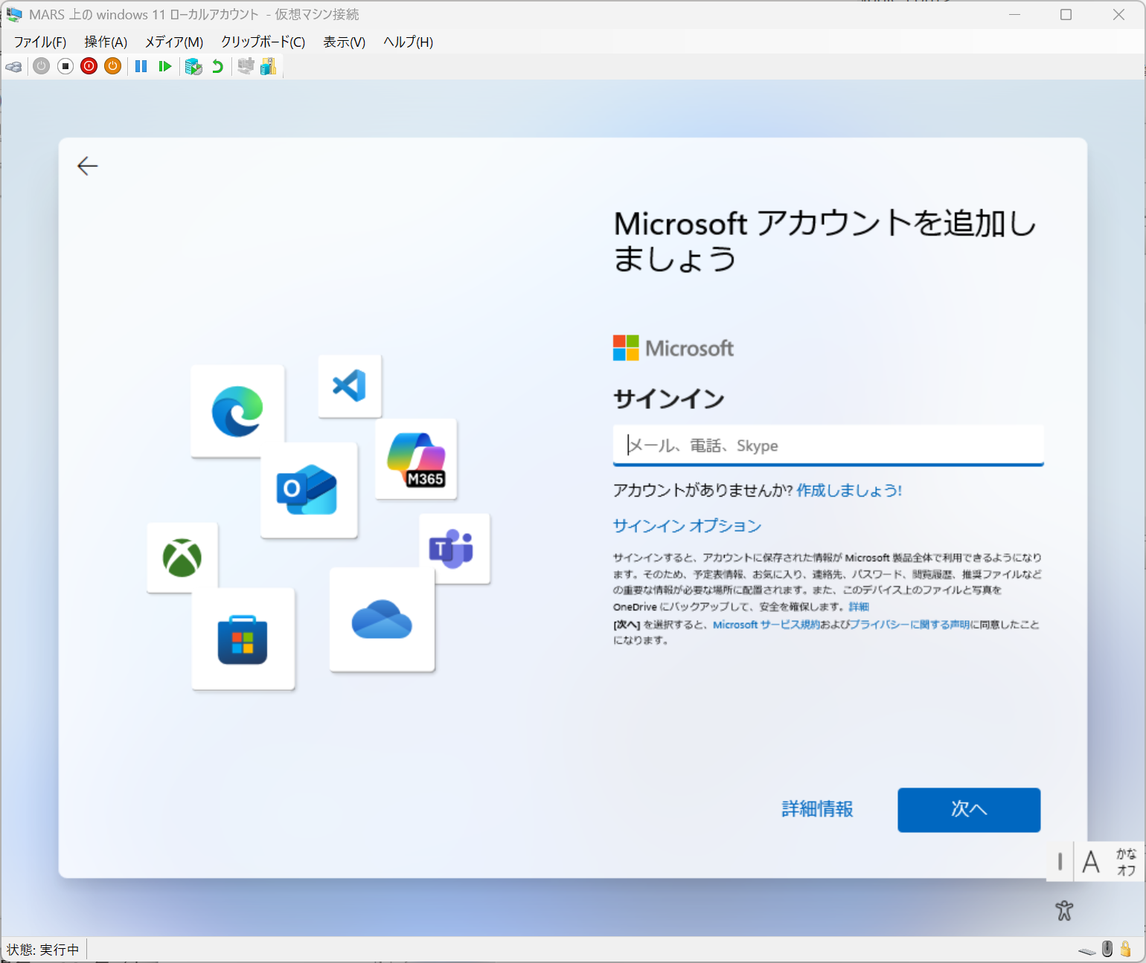This screenshot has width=1146, height=963.
Task: Open サインイン オプション link
Action: [x=687, y=526]
